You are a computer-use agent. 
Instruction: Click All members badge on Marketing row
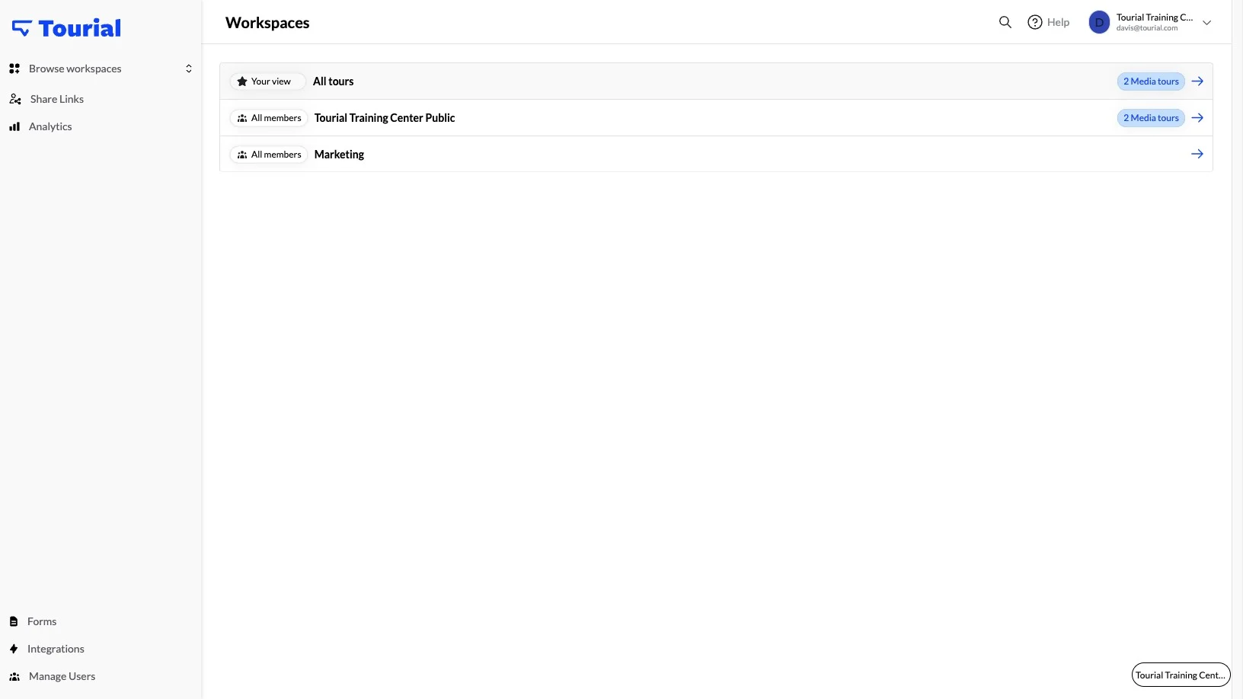pyautogui.click(x=269, y=155)
